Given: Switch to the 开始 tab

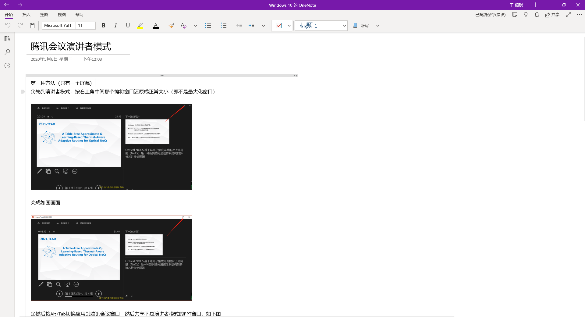Looking at the screenshot, I should pyautogui.click(x=9, y=15).
